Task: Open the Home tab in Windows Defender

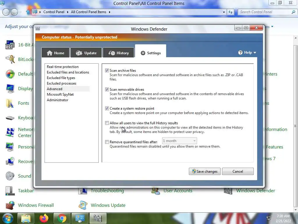Action: (56, 53)
